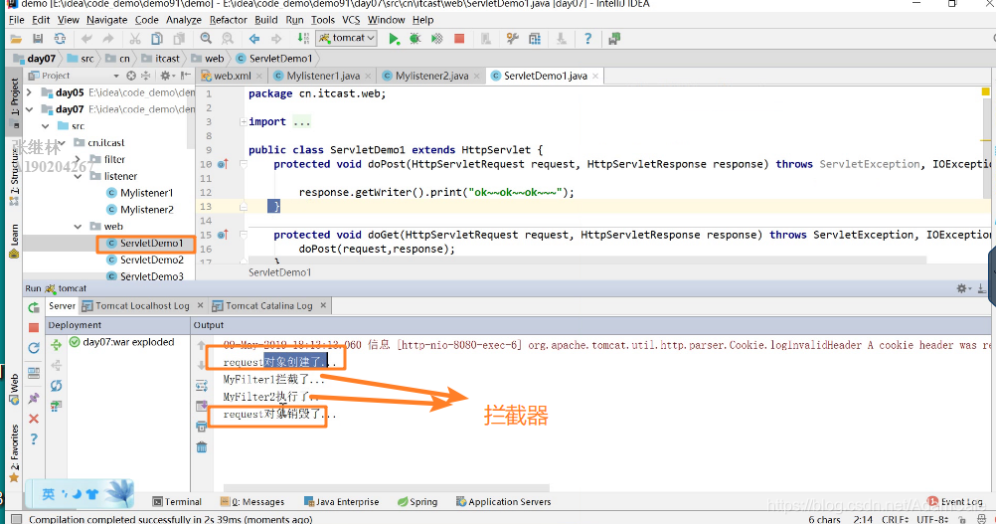Click the Clear All trash icon in Output
The image size is (996, 524).
tap(202, 447)
